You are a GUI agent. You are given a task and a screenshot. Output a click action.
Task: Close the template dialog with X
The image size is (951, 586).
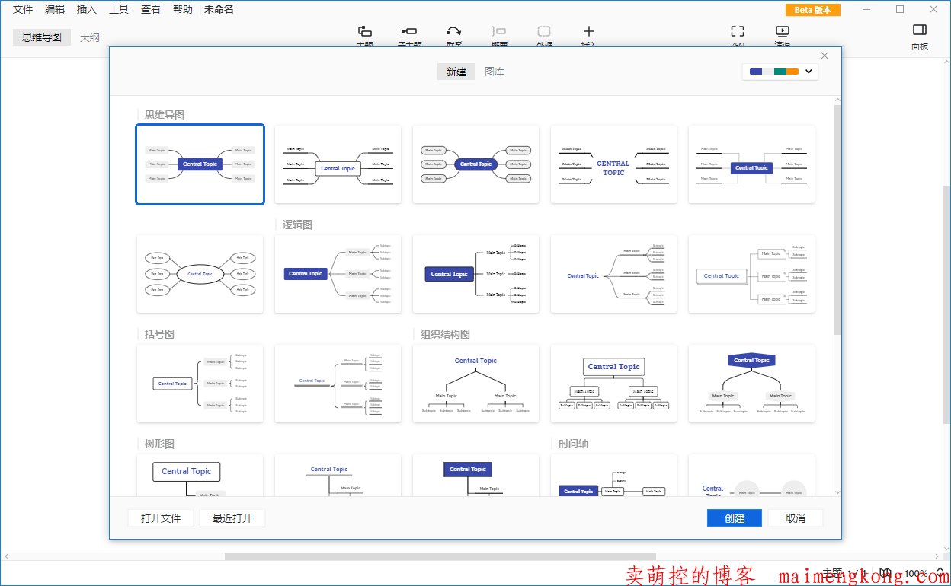click(825, 56)
